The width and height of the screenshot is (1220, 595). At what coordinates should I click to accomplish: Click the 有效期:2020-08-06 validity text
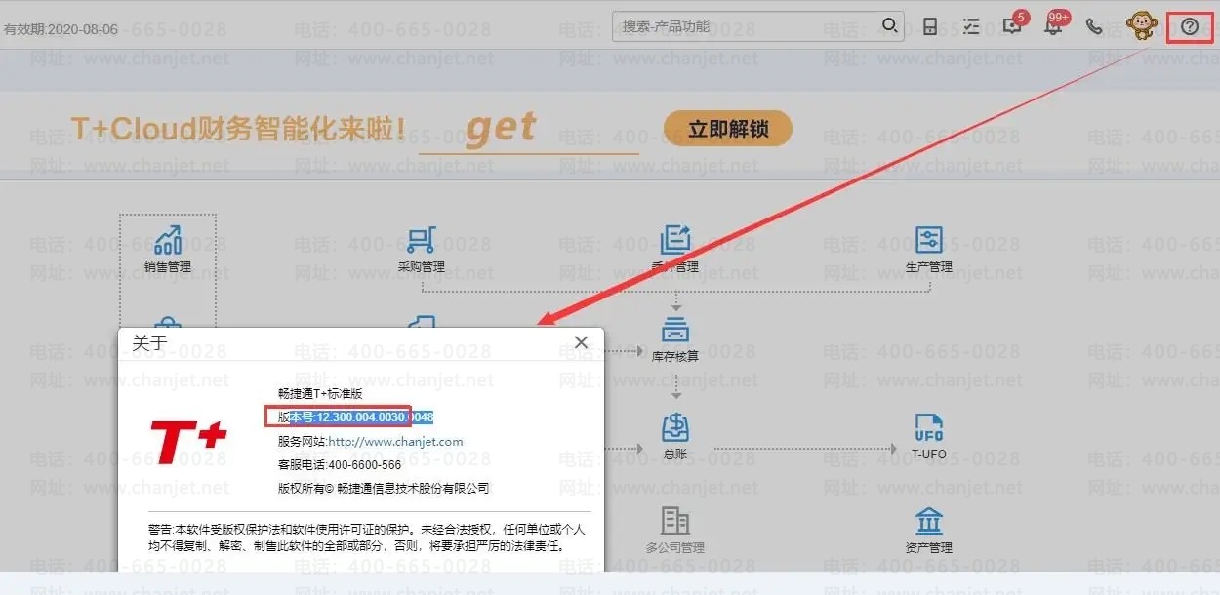coord(61,29)
